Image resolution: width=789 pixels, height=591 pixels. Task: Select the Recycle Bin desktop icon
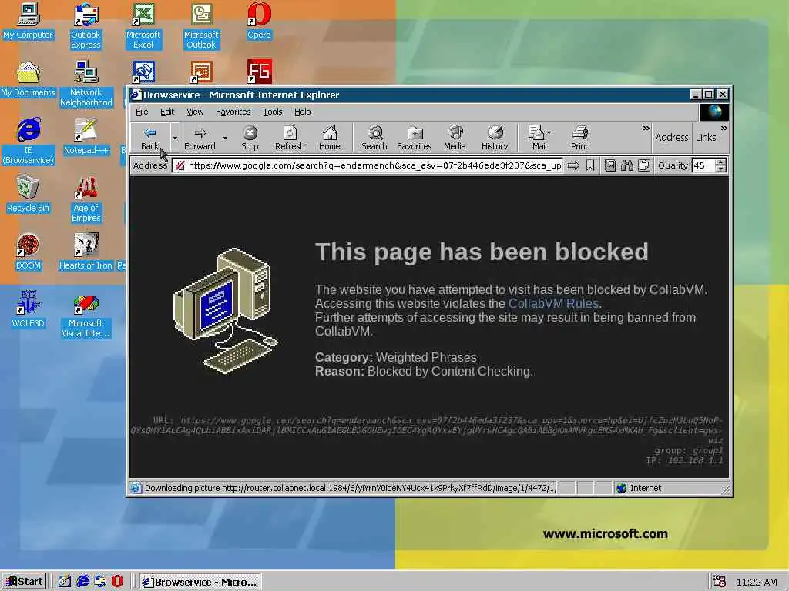29,194
